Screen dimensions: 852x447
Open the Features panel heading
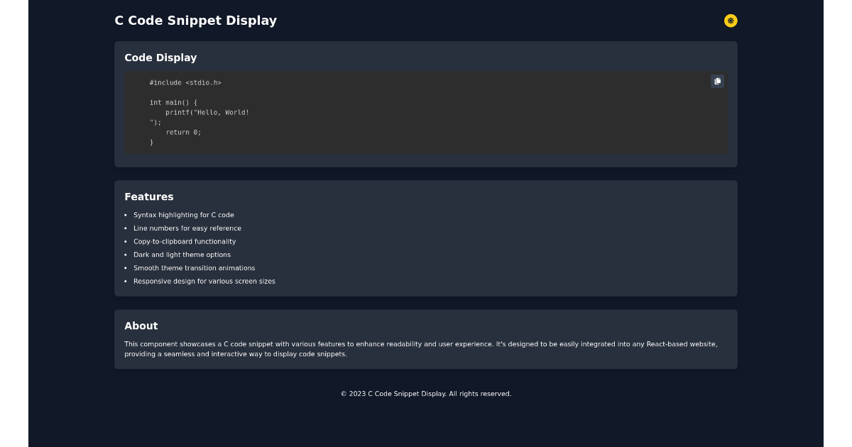click(149, 197)
